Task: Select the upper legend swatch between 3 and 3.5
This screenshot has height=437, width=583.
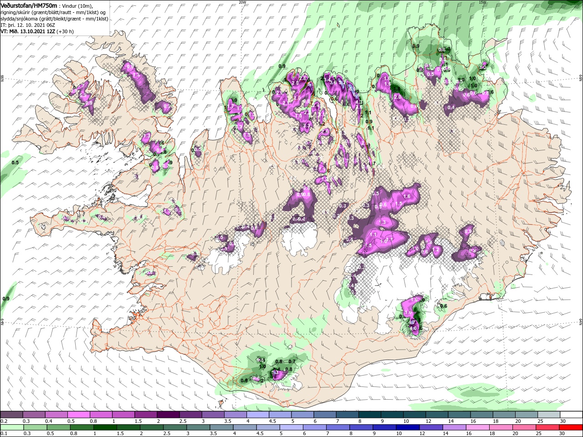Action: (x=213, y=415)
